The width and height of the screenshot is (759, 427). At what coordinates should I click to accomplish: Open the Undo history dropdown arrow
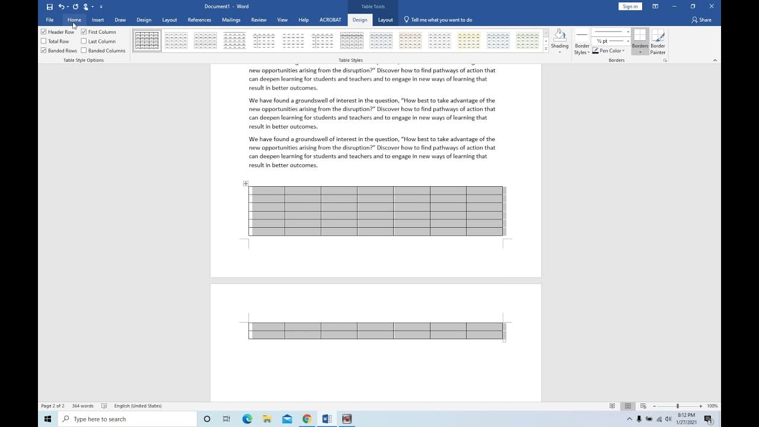[x=67, y=7]
